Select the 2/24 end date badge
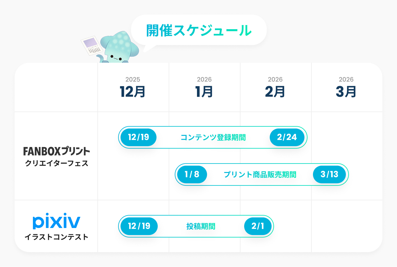This screenshot has width=397, height=267. [x=287, y=137]
